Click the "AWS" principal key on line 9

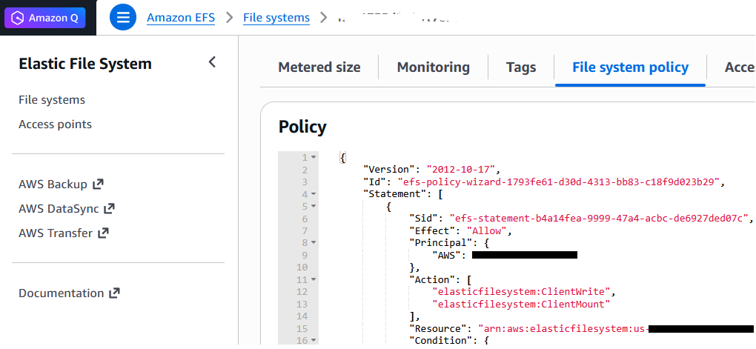point(447,255)
